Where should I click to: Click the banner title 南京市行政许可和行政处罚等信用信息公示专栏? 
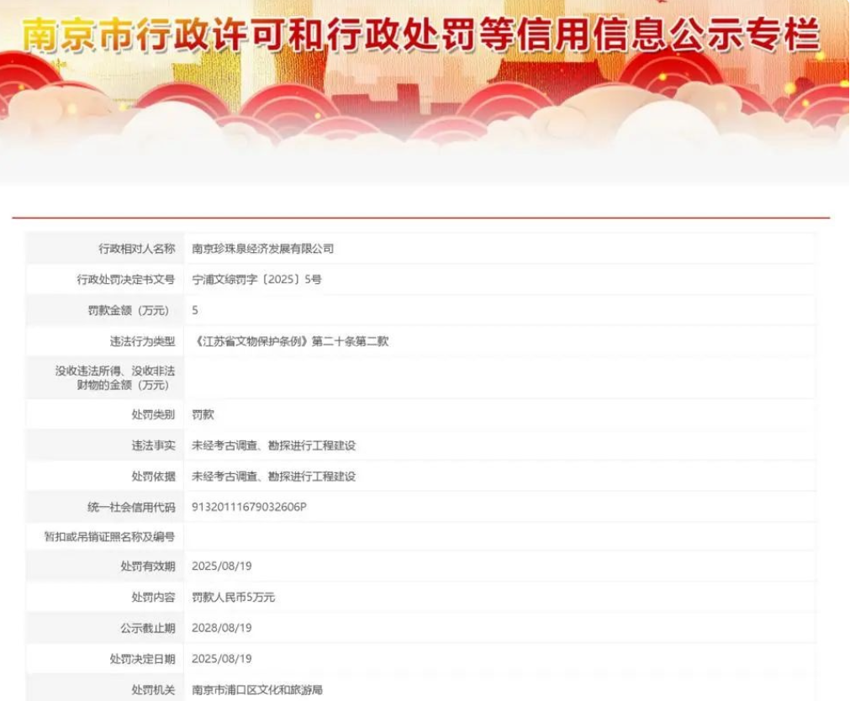[420, 35]
